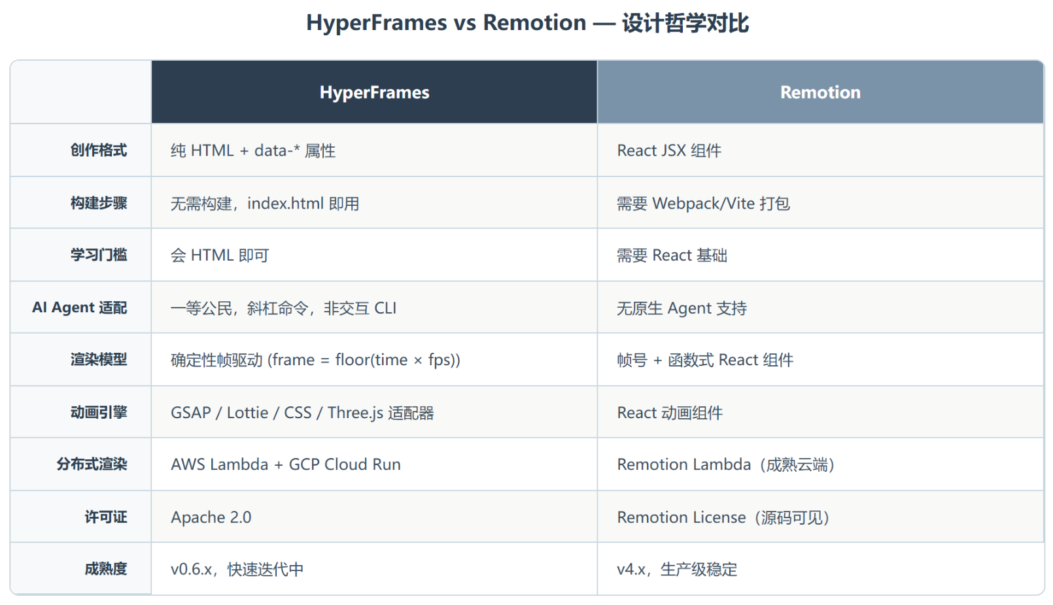Click the row label AI Agent 适配
This screenshot has width=1053, height=605.
click(80, 308)
